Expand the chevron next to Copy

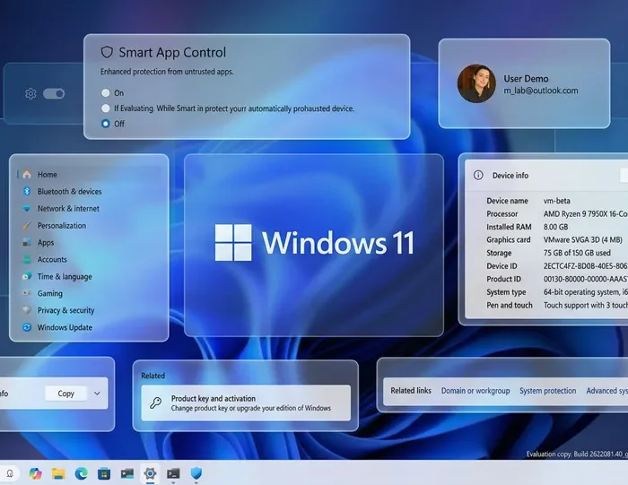[97, 394]
